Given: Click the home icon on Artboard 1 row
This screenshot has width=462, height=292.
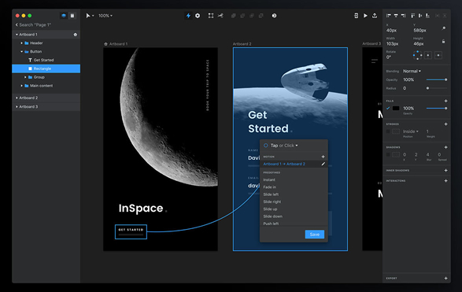Looking at the screenshot, I should (75, 35).
